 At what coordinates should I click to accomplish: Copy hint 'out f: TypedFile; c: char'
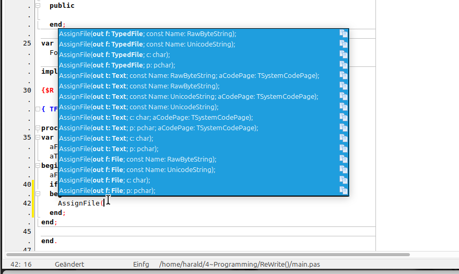click(344, 54)
